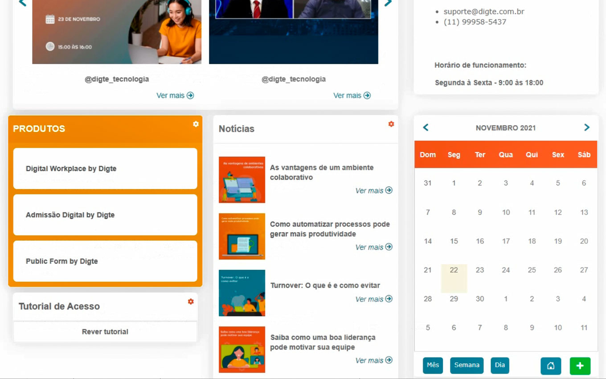The width and height of the screenshot is (606, 379).
Task: Open thumbnail of ambiente colaborativo news
Action: [242, 180]
